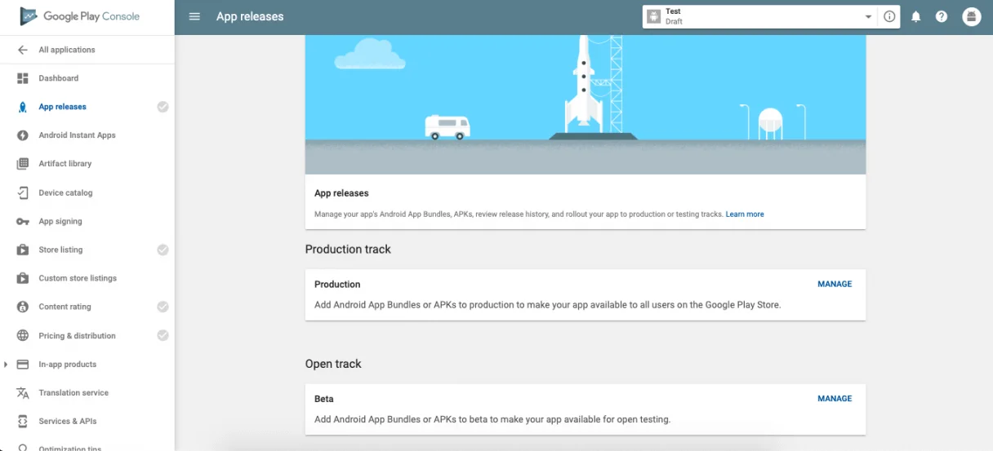The width and height of the screenshot is (993, 451).
Task: Click the Store listing bag icon
Action: coord(23,250)
